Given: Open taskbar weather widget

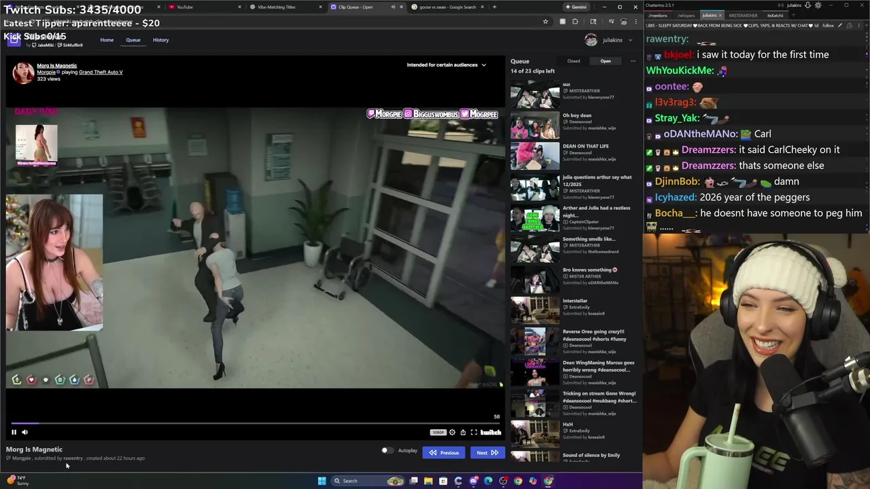Looking at the screenshot, I should point(18,481).
